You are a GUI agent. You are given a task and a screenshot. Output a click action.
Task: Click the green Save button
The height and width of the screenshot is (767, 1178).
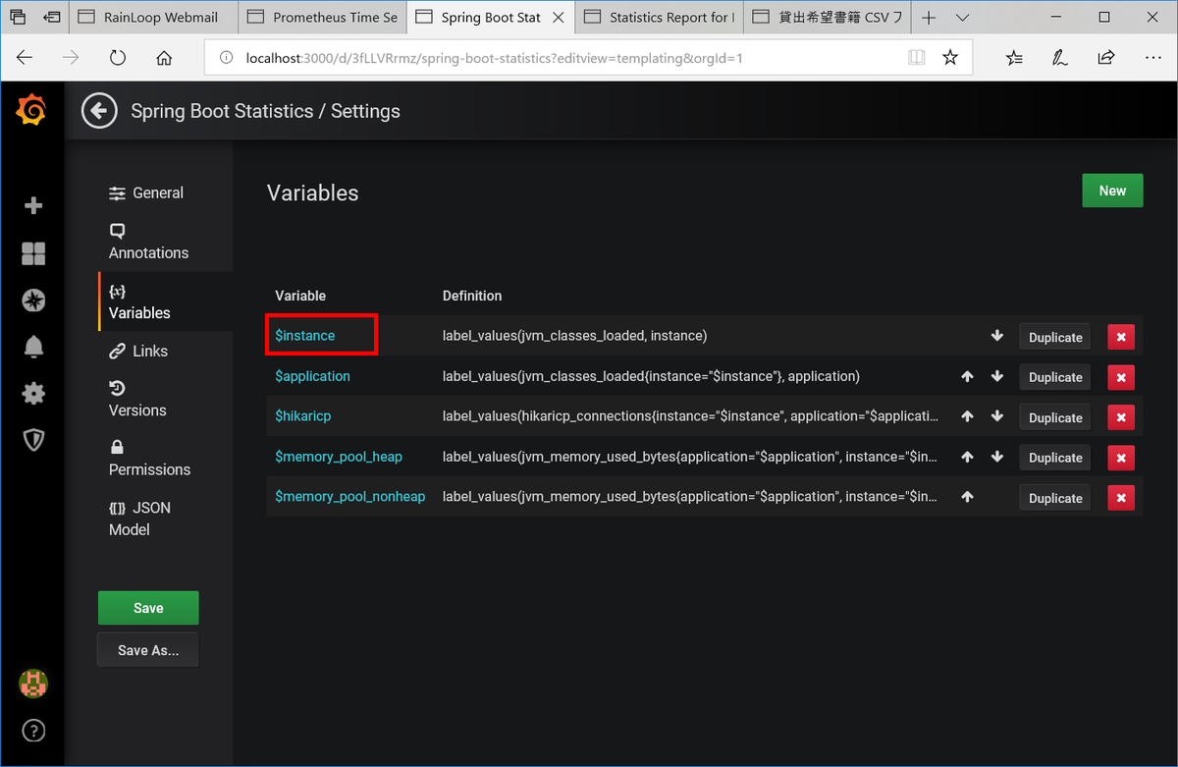pos(148,608)
